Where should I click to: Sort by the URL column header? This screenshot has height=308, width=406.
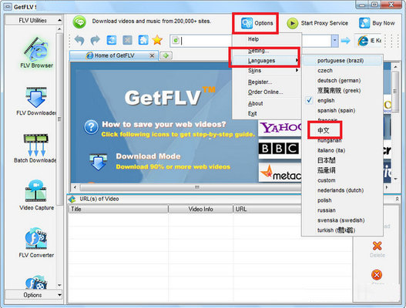tap(268, 209)
